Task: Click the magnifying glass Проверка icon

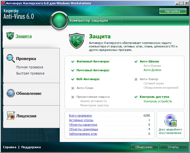Action: (x=11, y=58)
